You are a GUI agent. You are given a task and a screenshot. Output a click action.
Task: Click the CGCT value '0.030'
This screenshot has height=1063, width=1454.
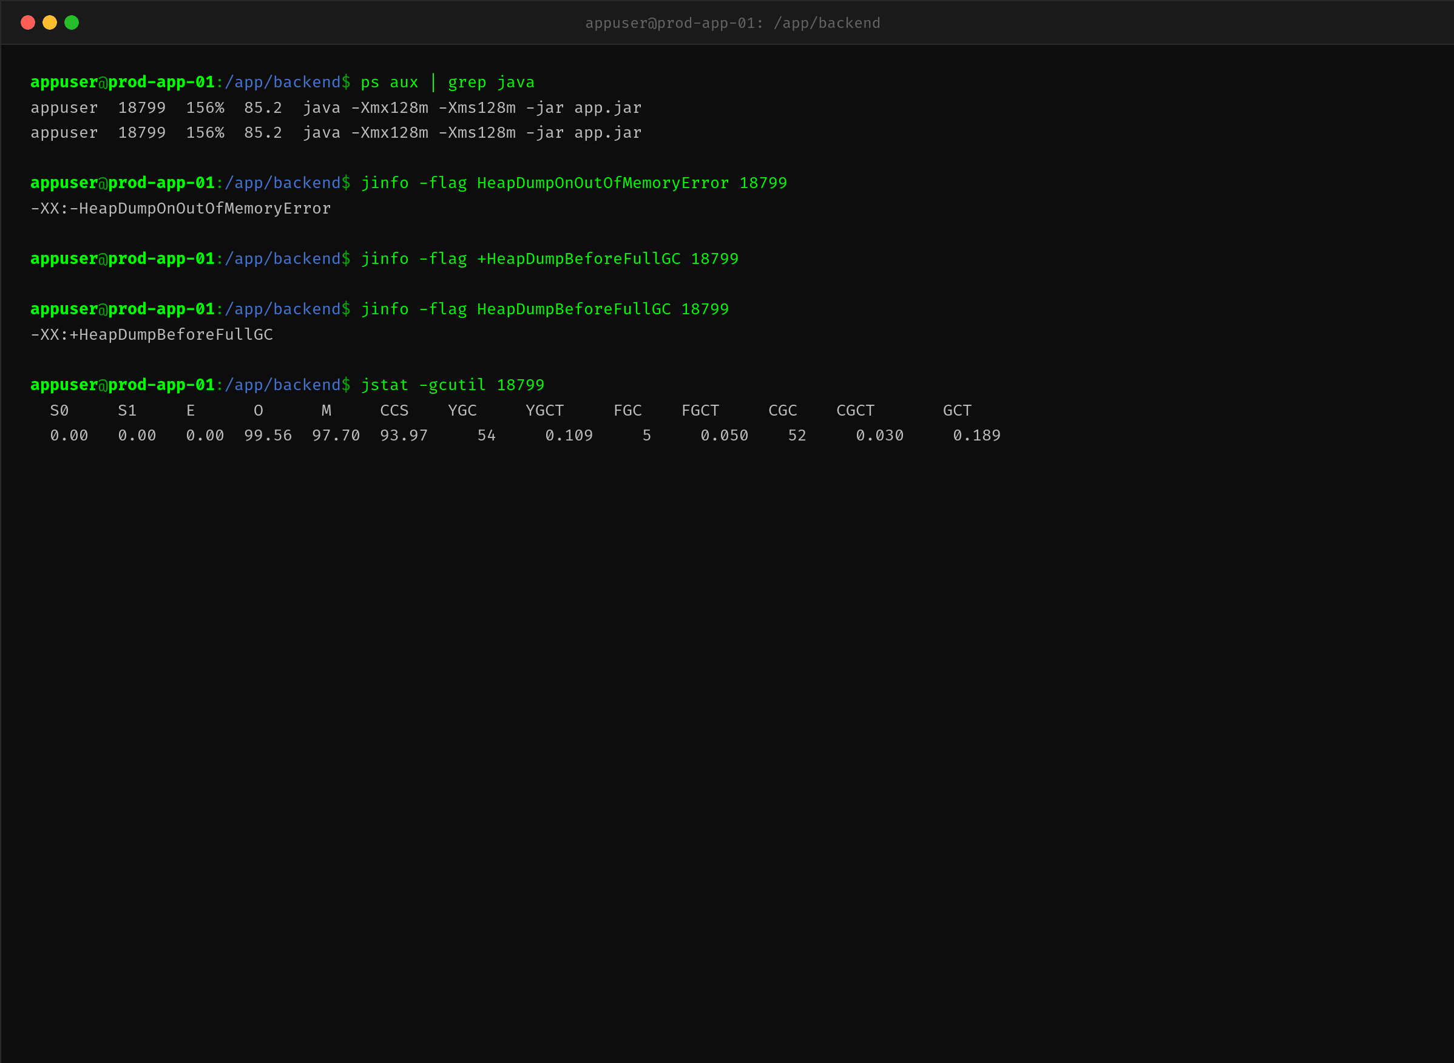[x=880, y=436]
